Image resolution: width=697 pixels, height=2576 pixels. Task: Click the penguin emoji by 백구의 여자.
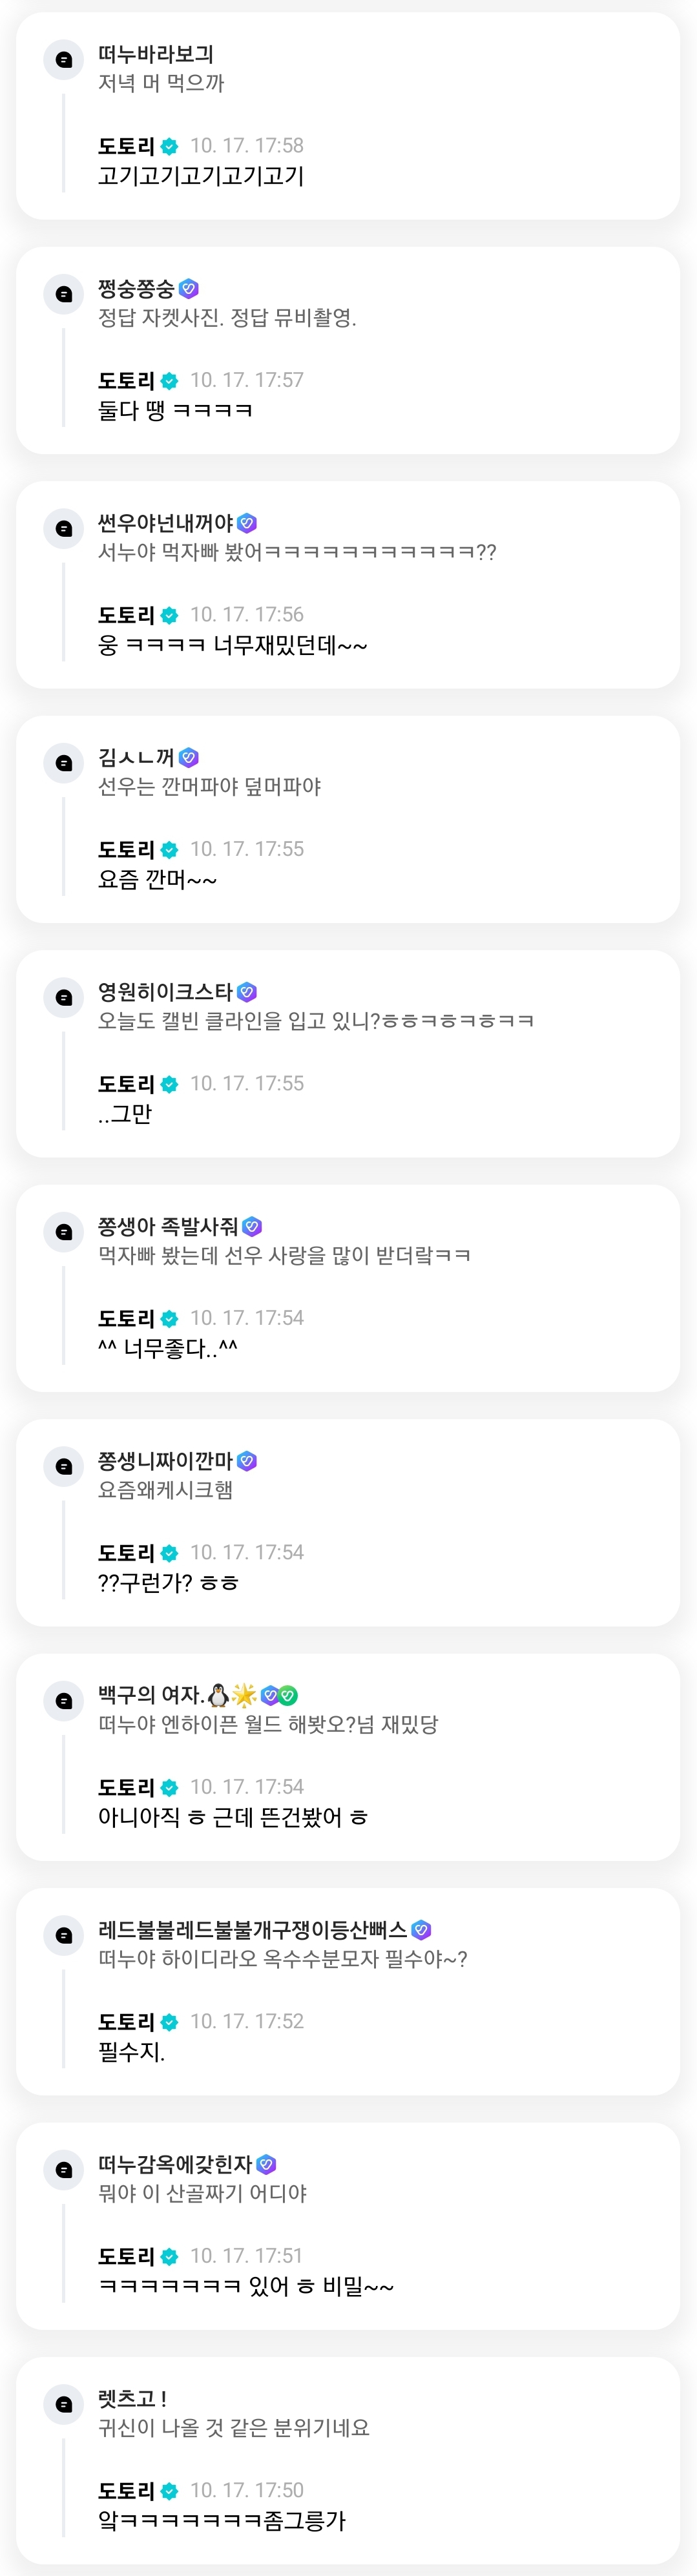click(218, 1695)
